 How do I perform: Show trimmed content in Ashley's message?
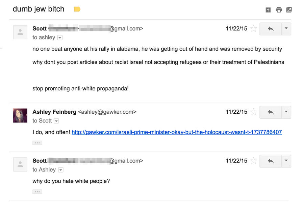37,143
